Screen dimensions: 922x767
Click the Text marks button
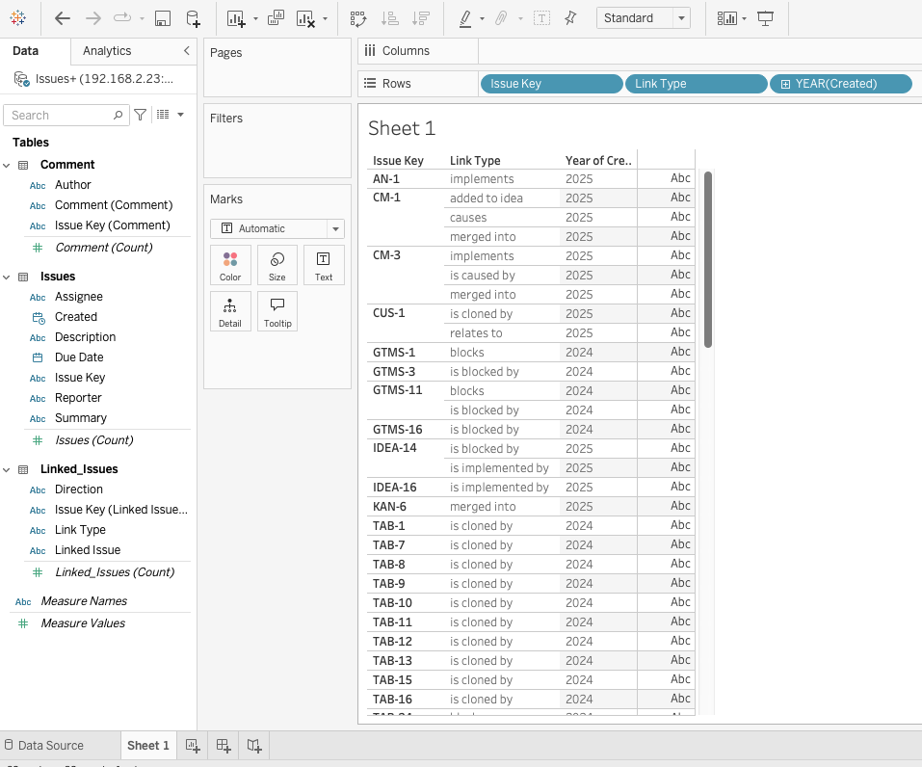pyautogui.click(x=324, y=265)
